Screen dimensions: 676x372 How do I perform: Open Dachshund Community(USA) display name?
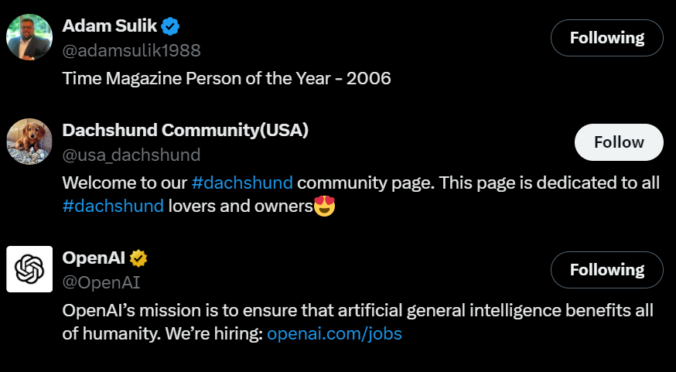(186, 130)
